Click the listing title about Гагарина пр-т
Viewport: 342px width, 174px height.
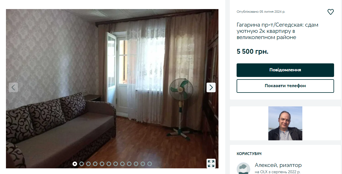pyautogui.click(x=277, y=31)
